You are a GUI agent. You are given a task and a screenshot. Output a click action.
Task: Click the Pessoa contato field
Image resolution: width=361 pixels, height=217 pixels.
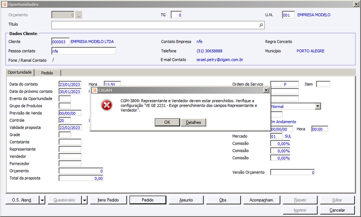[83, 51]
